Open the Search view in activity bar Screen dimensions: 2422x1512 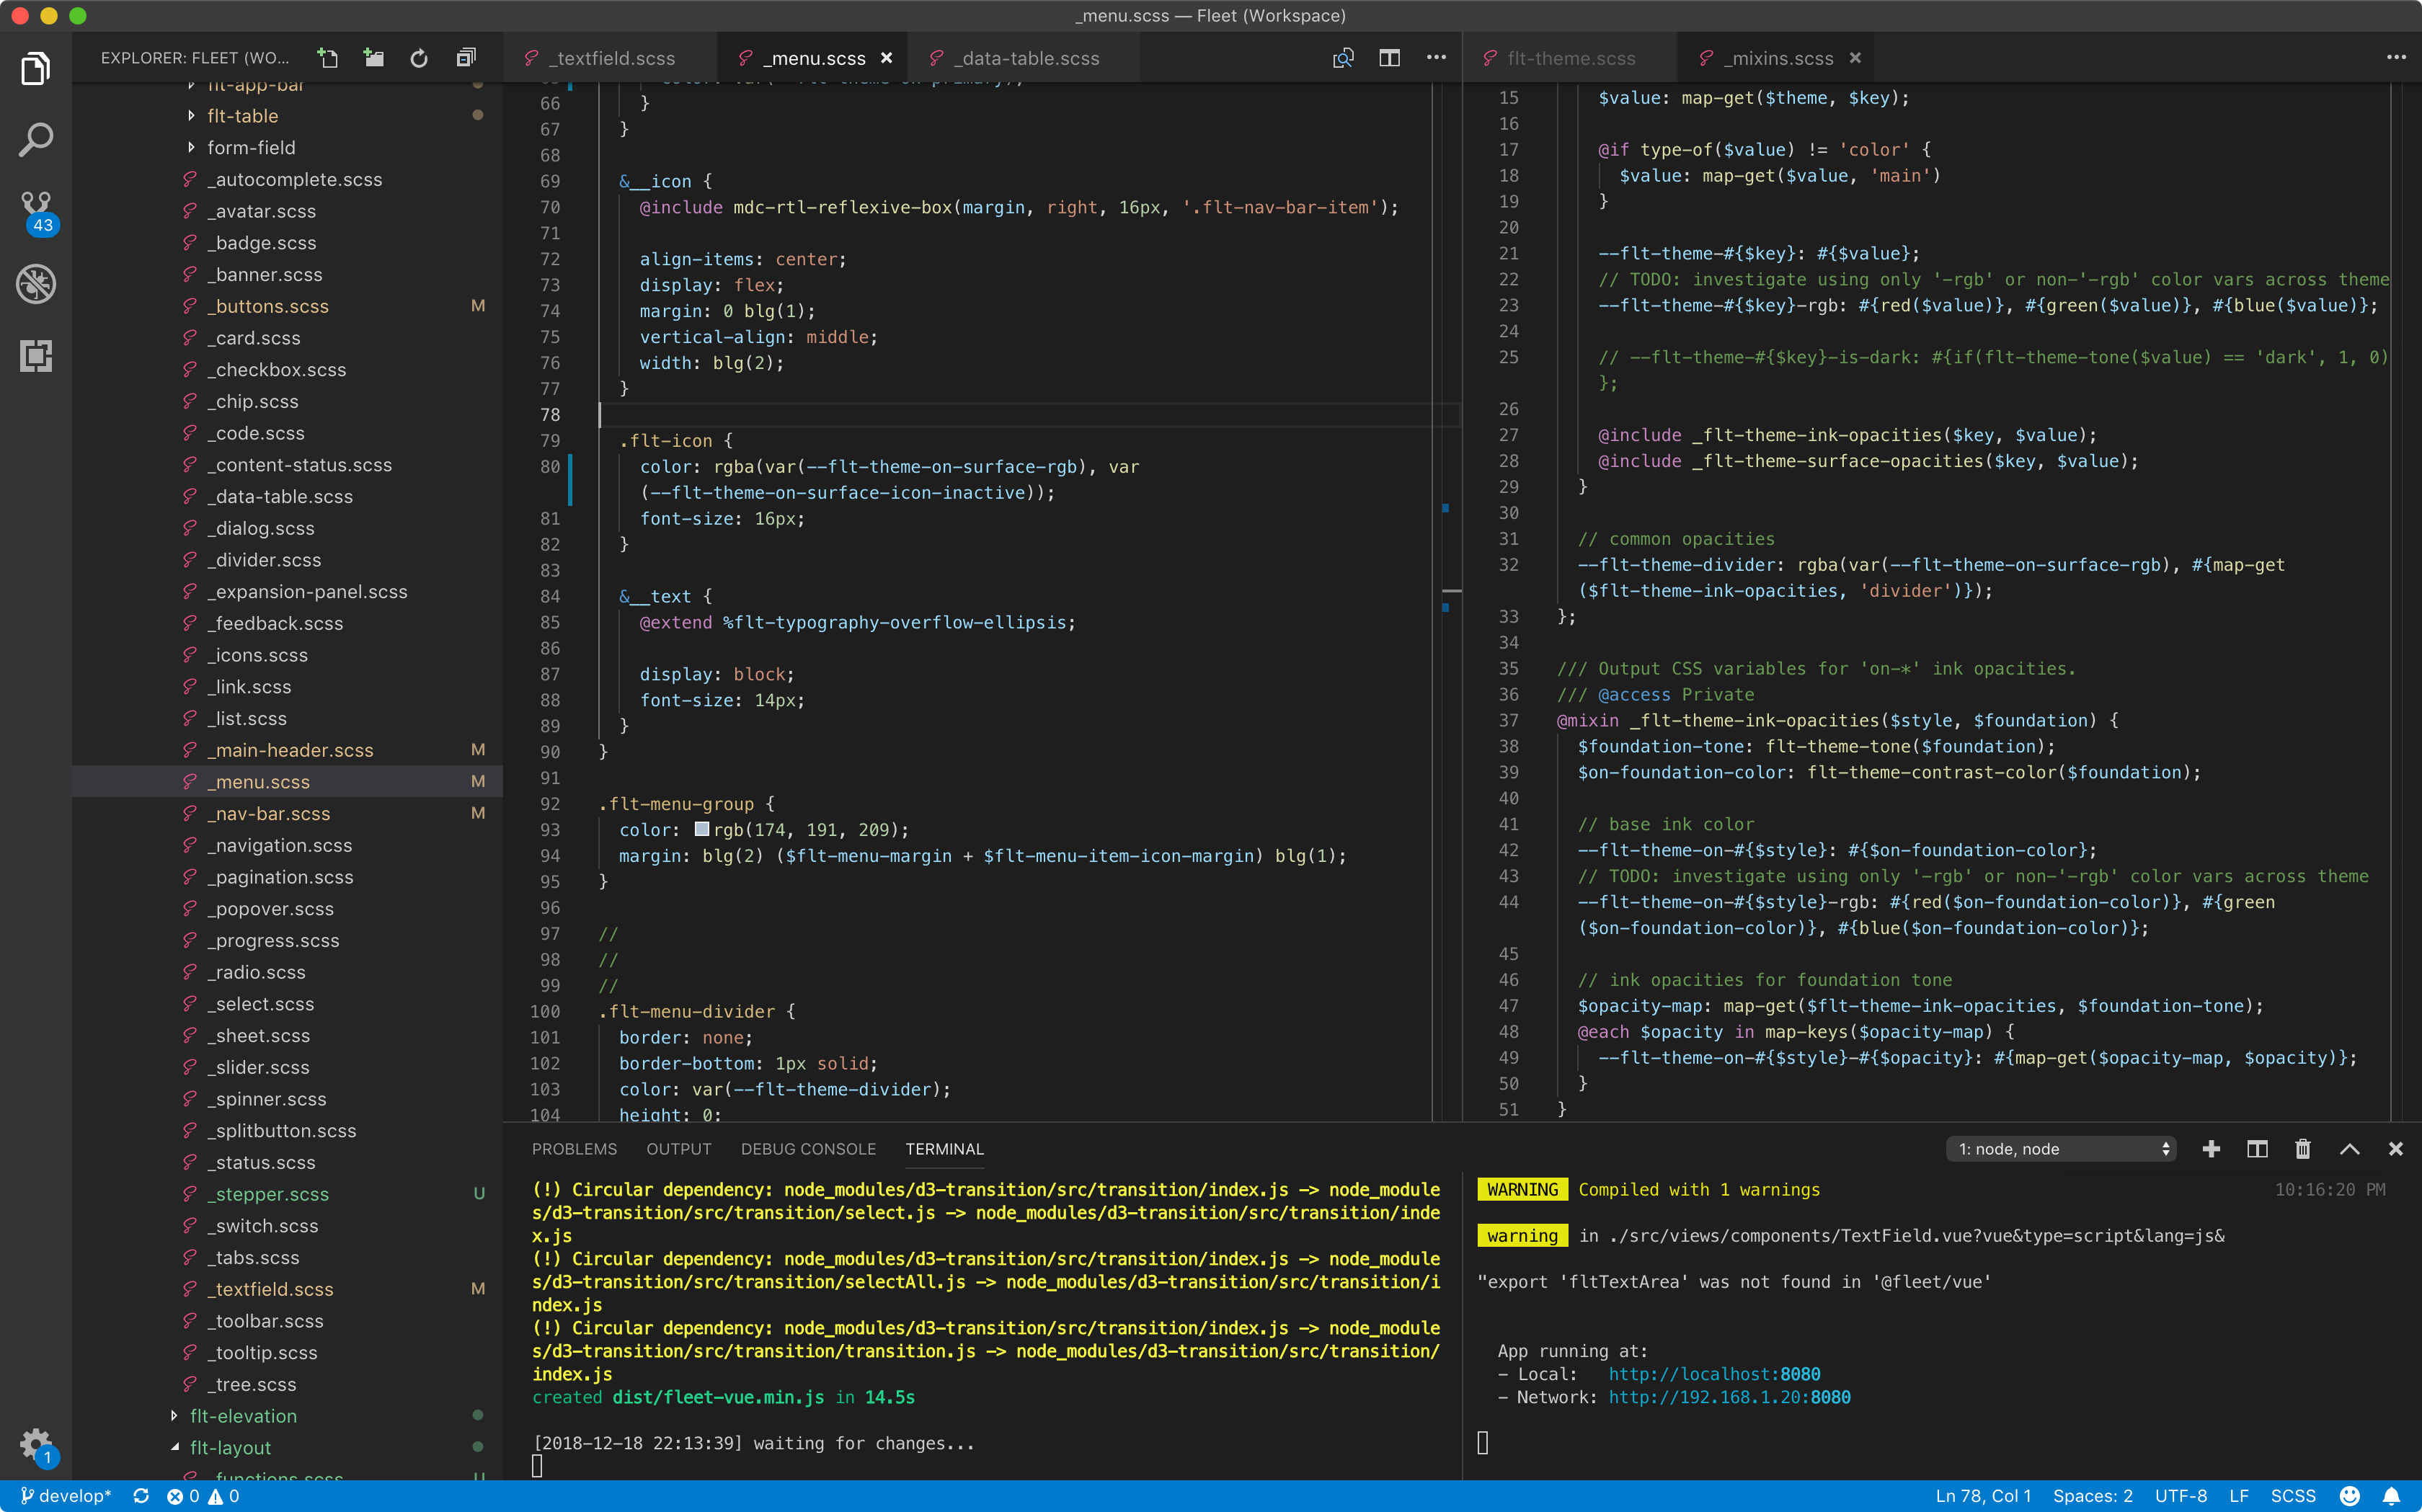pyautogui.click(x=36, y=140)
